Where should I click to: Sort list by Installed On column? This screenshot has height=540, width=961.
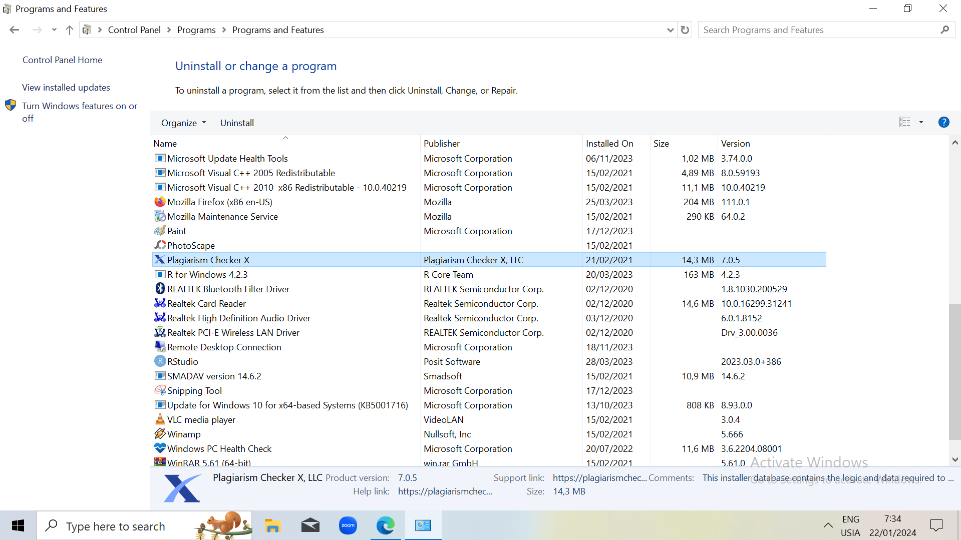[x=616, y=143]
